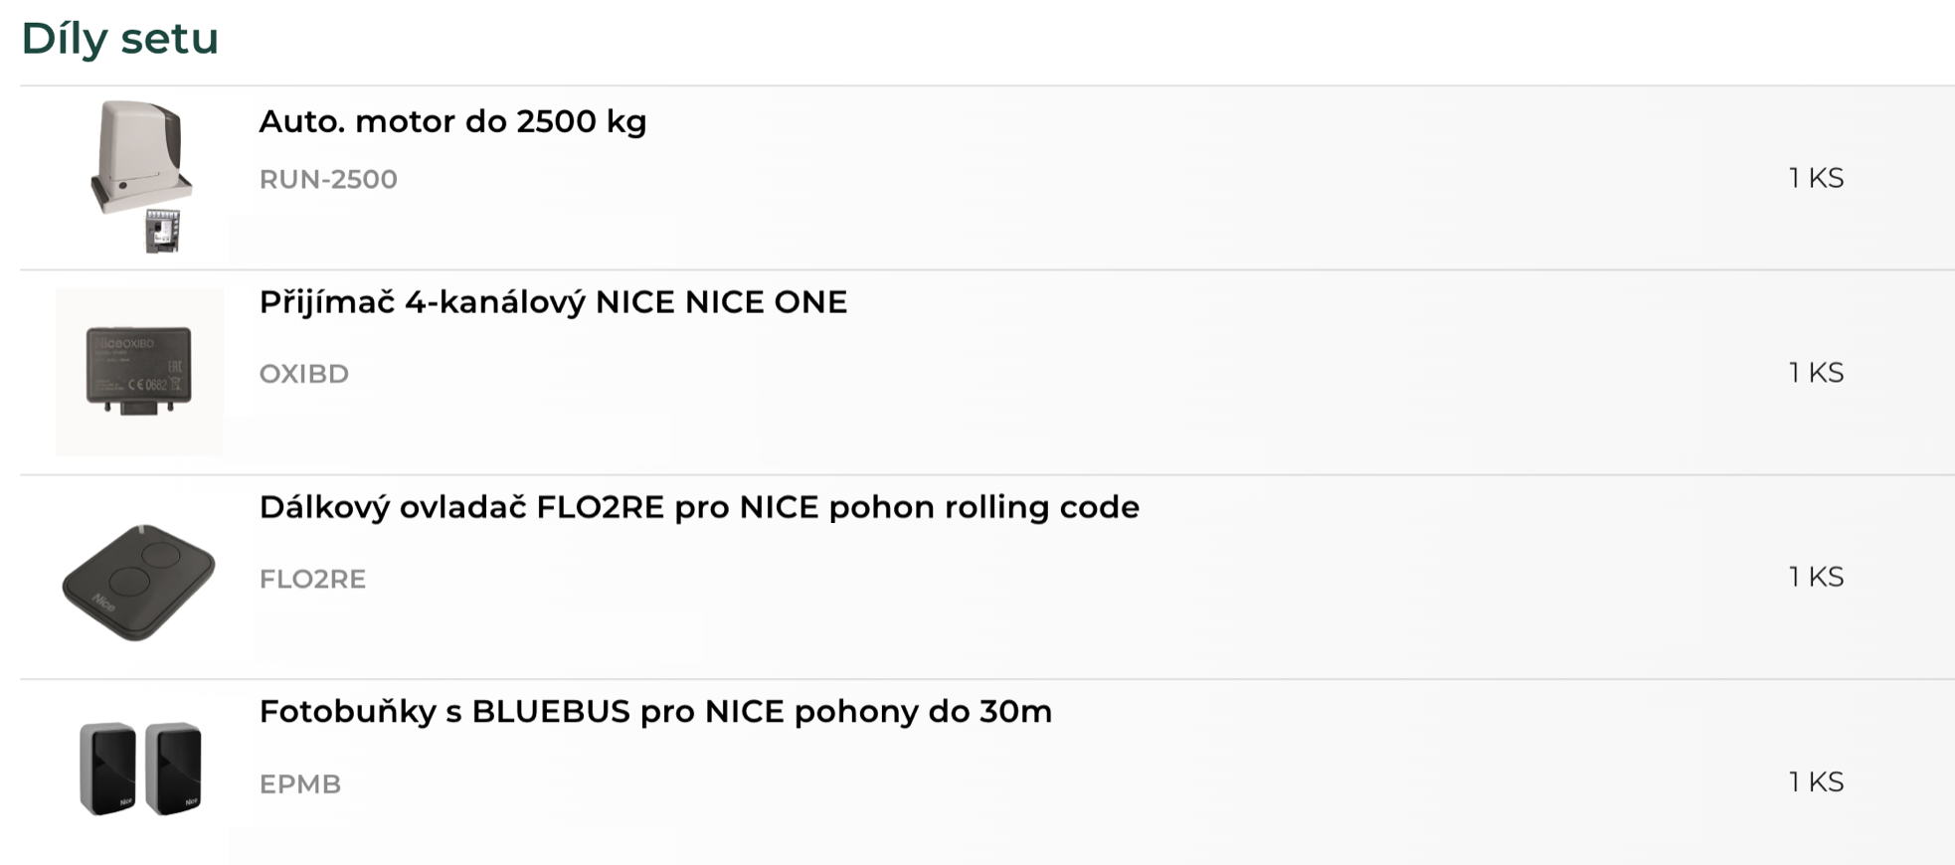
Task: Open 'Dálkový ovladač FLO2RE' product title
Action: (x=699, y=507)
